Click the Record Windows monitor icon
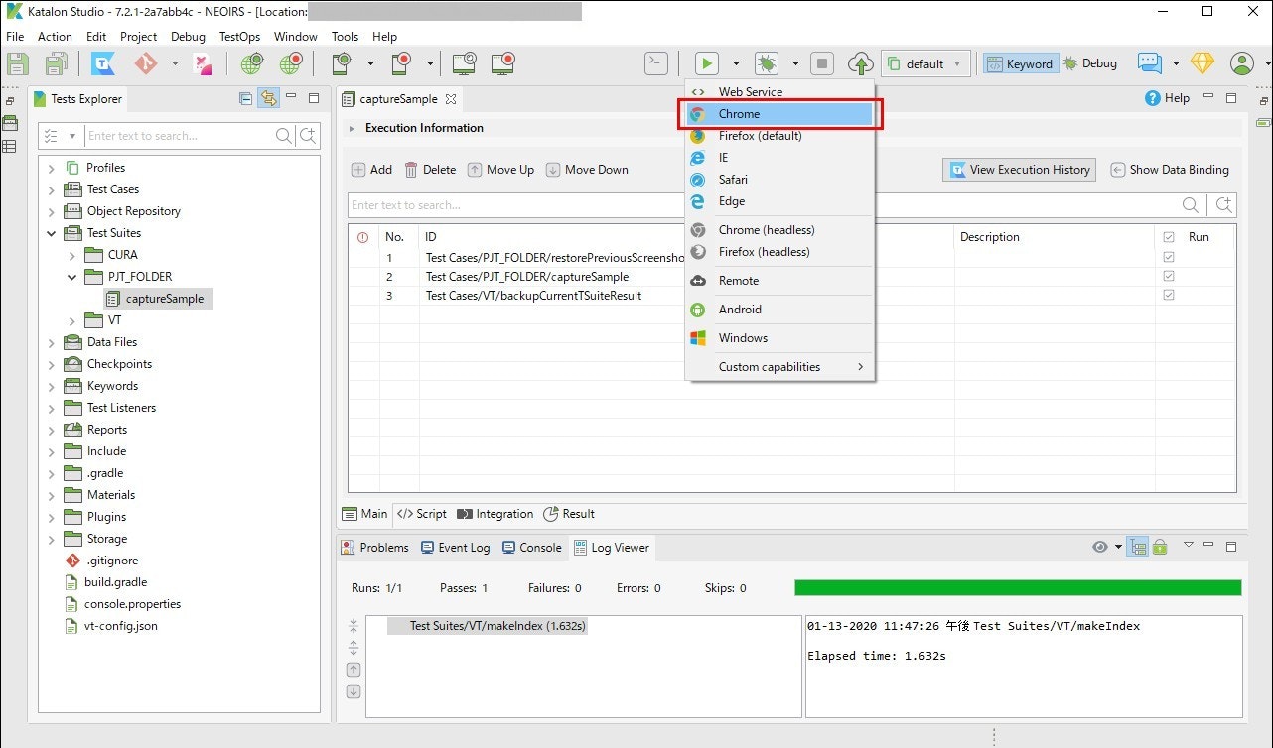The image size is (1273, 748). [503, 64]
